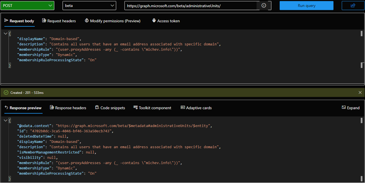This screenshot has height=183, width=365.
Task: Expand the response preview panel
Action: (350, 108)
